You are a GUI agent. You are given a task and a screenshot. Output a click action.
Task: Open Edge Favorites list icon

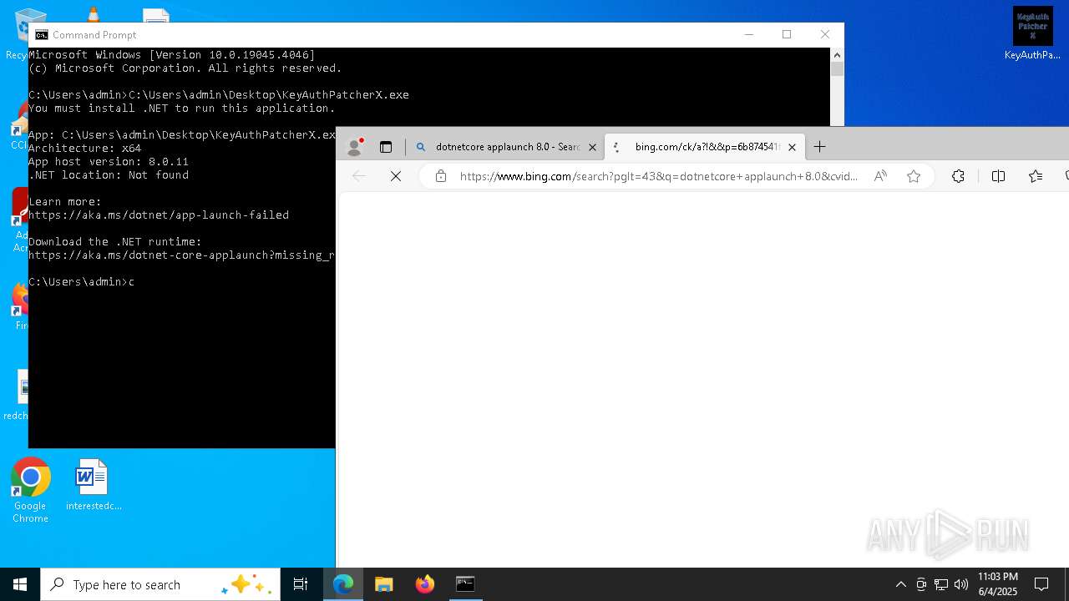point(1036,176)
